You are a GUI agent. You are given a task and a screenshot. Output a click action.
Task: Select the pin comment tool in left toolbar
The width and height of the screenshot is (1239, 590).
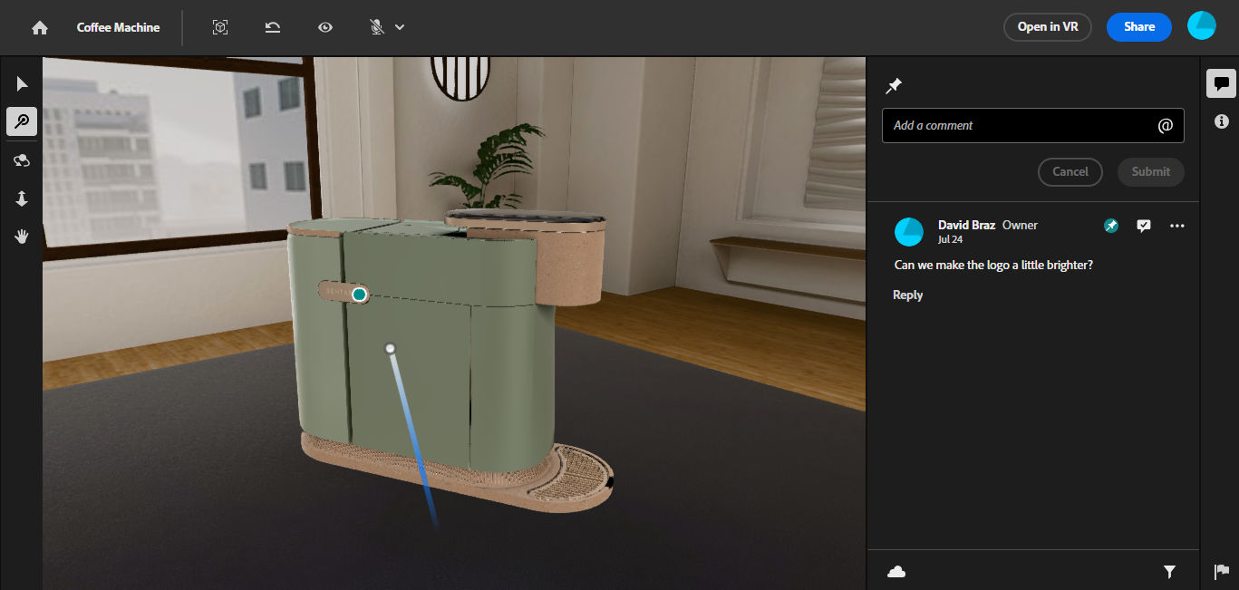[x=22, y=121]
